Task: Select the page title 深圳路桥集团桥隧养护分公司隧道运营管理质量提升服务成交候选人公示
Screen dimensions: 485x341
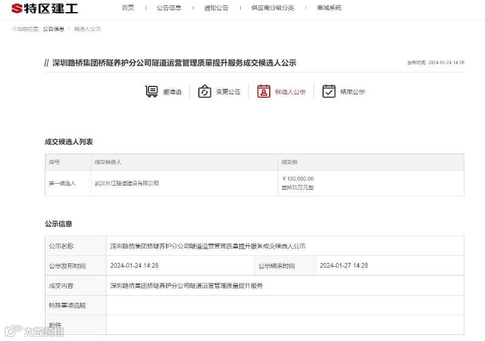Action: click(175, 63)
